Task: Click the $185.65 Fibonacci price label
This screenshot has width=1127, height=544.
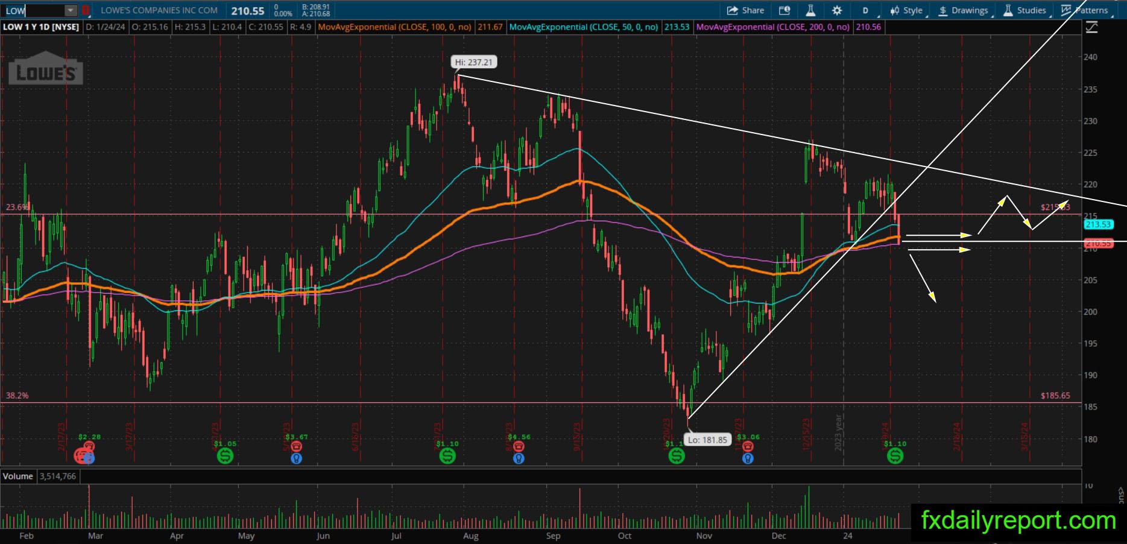Action: click(x=1055, y=396)
